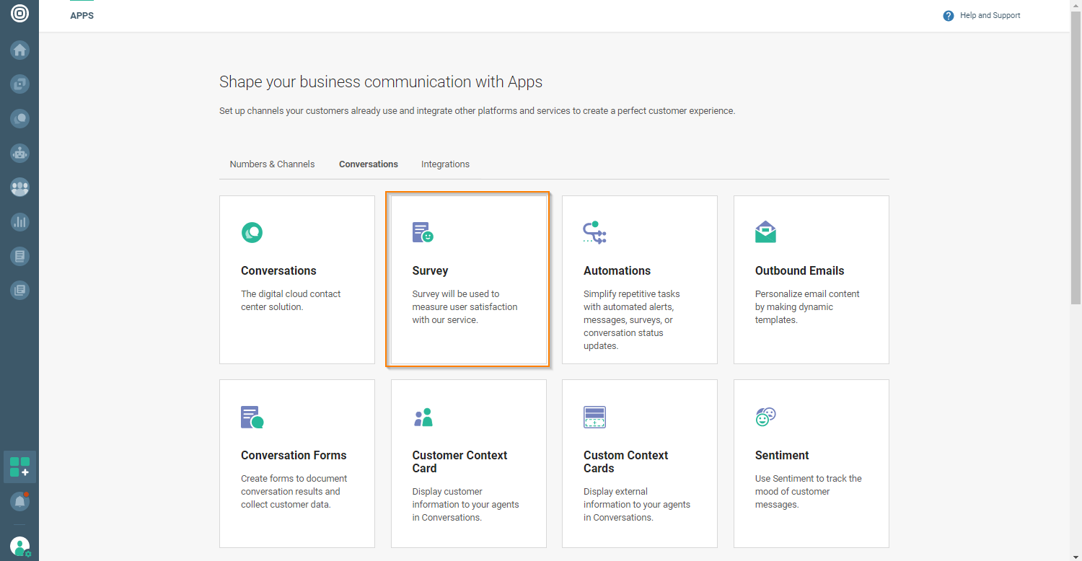Switch to the Numbers & Channels tab
Screen dimensions: 1082x561
coord(272,164)
